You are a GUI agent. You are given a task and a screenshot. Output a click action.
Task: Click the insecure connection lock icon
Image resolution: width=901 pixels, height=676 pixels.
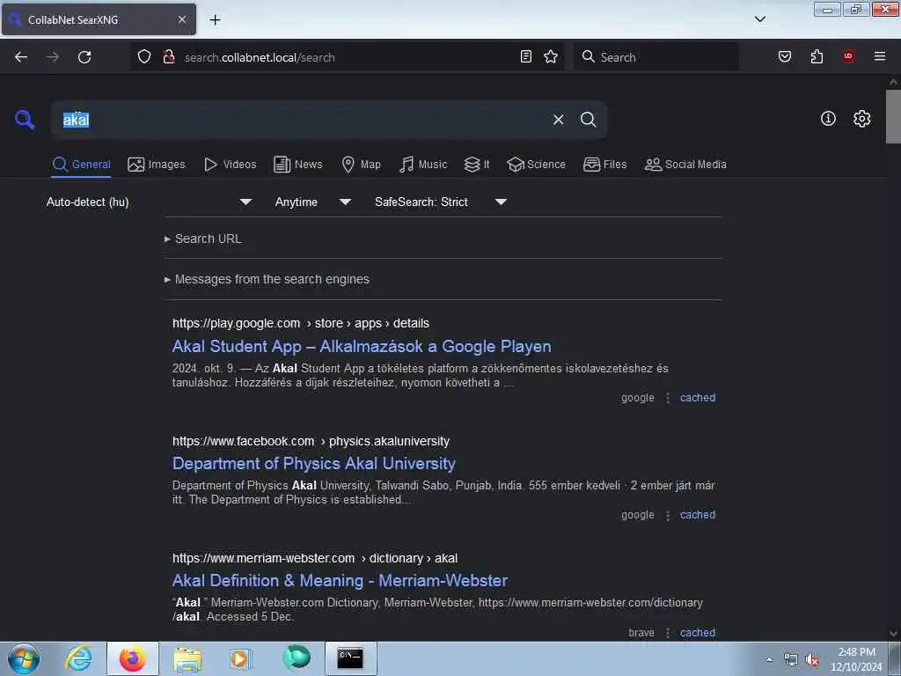point(169,57)
